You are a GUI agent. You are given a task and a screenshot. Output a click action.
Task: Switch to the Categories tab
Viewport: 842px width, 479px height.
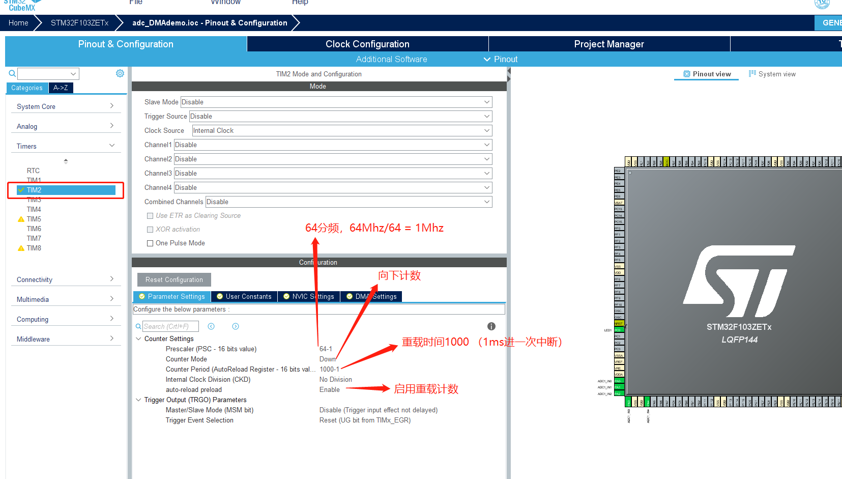point(27,88)
